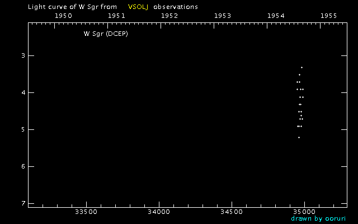This screenshot has width=358, height=224.
Task: Click the 35000 Julian date axis label
Action: point(304,212)
